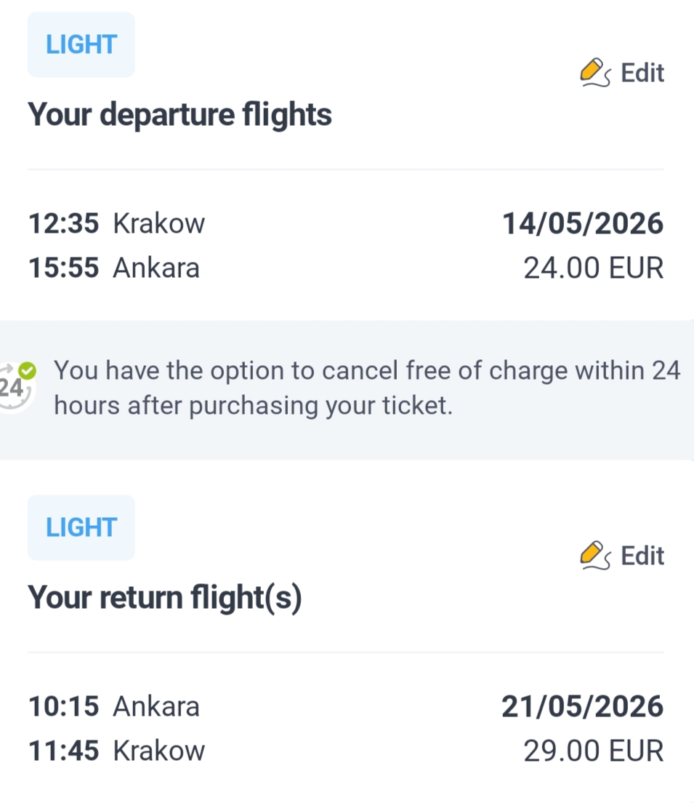Viewport: 694px width, 803px height.
Task: Edit the departure flights
Action: click(x=622, y=73)
